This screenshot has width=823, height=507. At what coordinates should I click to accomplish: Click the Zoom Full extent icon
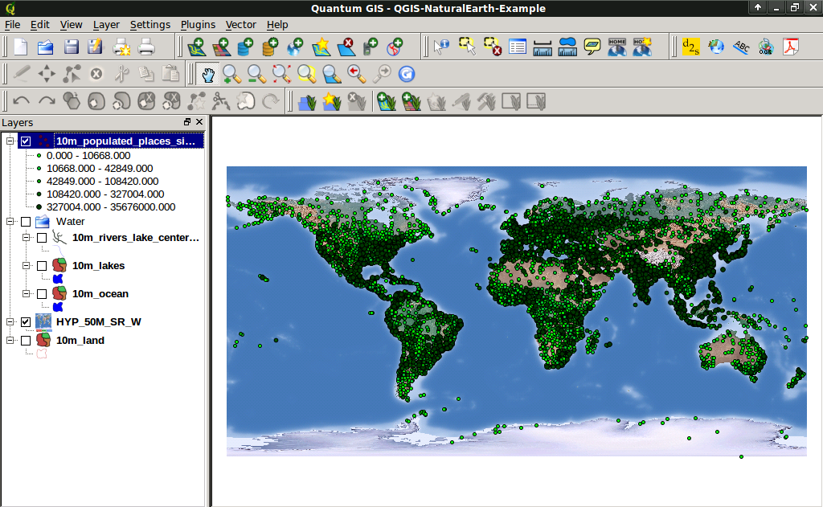pyautogui.click(x=282, y=74)
